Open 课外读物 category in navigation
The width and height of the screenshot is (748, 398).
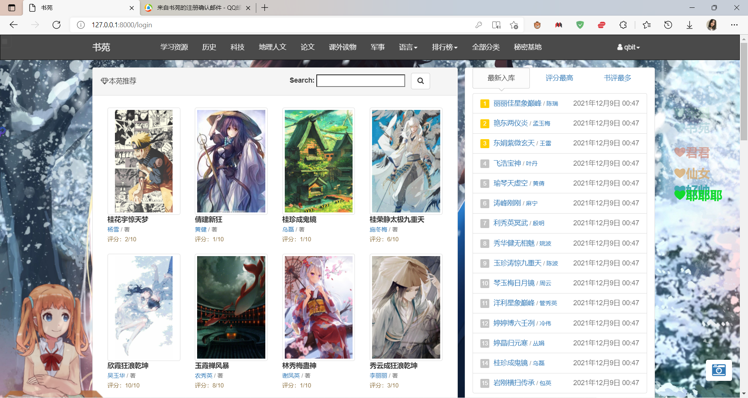tap(342, 47)
